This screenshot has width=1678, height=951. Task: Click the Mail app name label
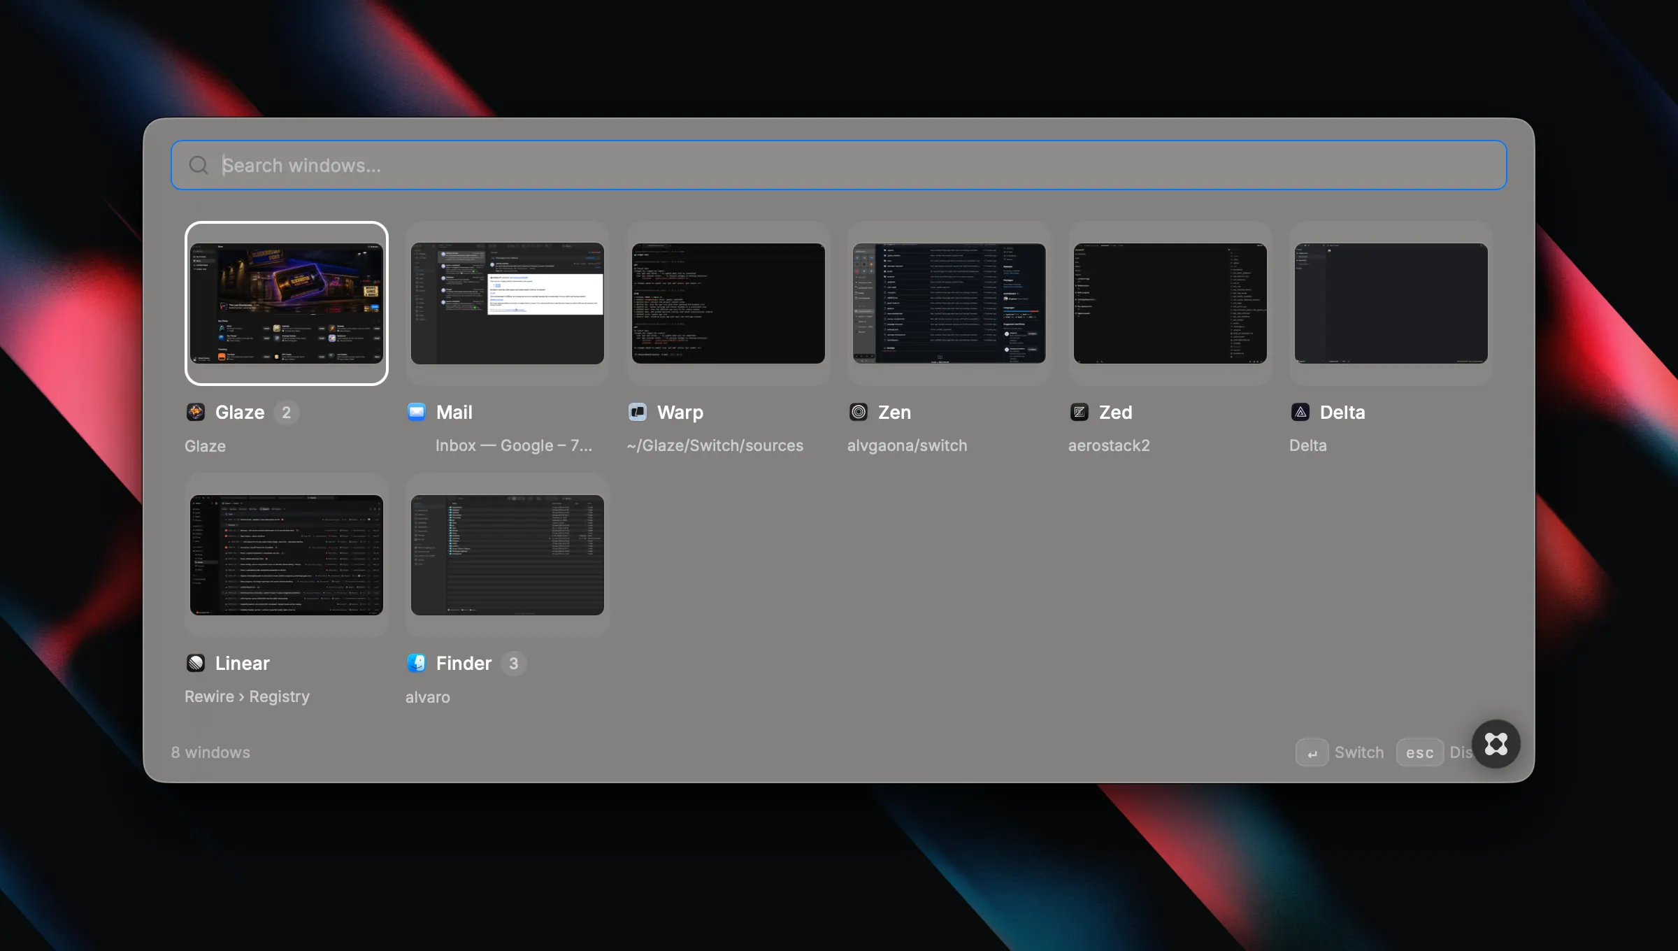pyautogui.click(x=454, y=413)
